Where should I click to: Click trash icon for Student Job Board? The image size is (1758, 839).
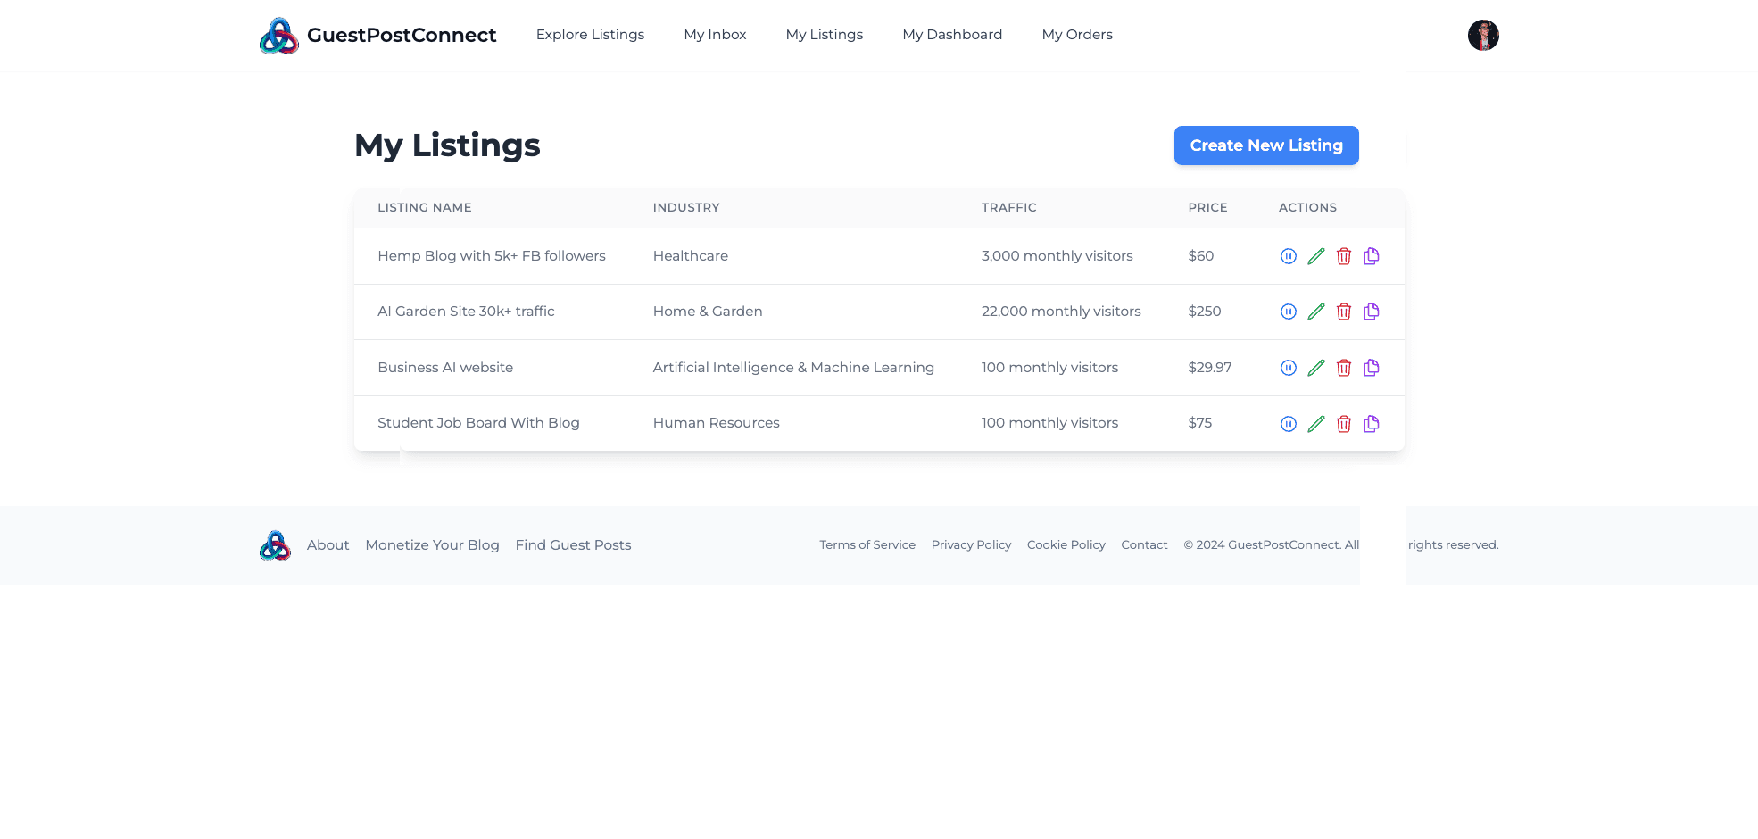1343,424
